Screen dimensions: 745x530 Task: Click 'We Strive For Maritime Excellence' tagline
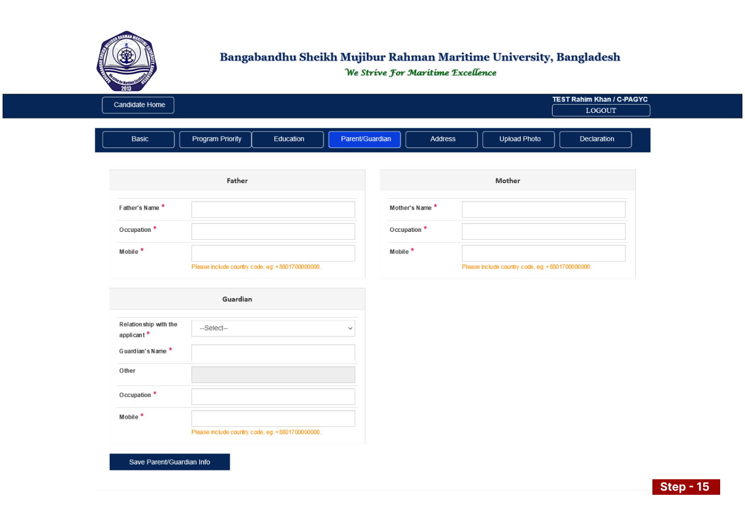421,72
